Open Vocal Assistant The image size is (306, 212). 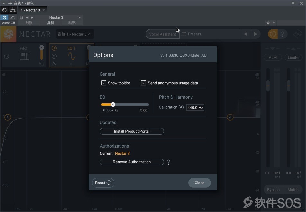pos(163,34)
